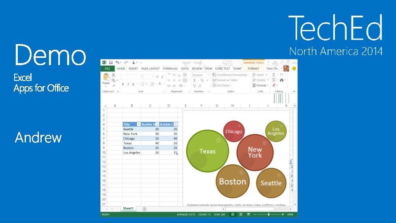Open the FILE tab
Screen dimensions: 396x223
click(x=108, y=68)
